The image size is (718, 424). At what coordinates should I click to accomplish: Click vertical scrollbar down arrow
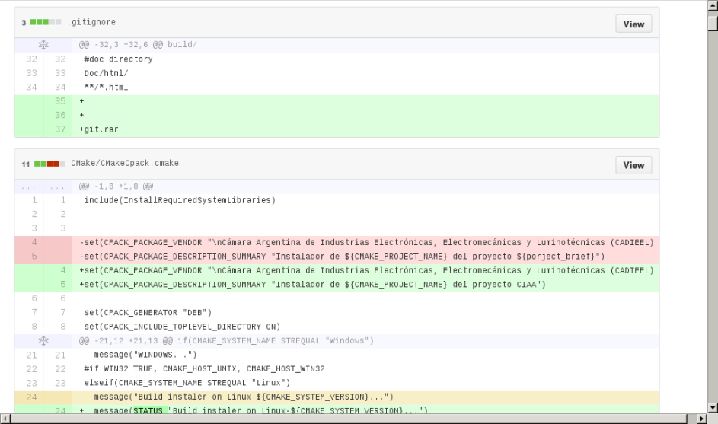click(713, 407)
